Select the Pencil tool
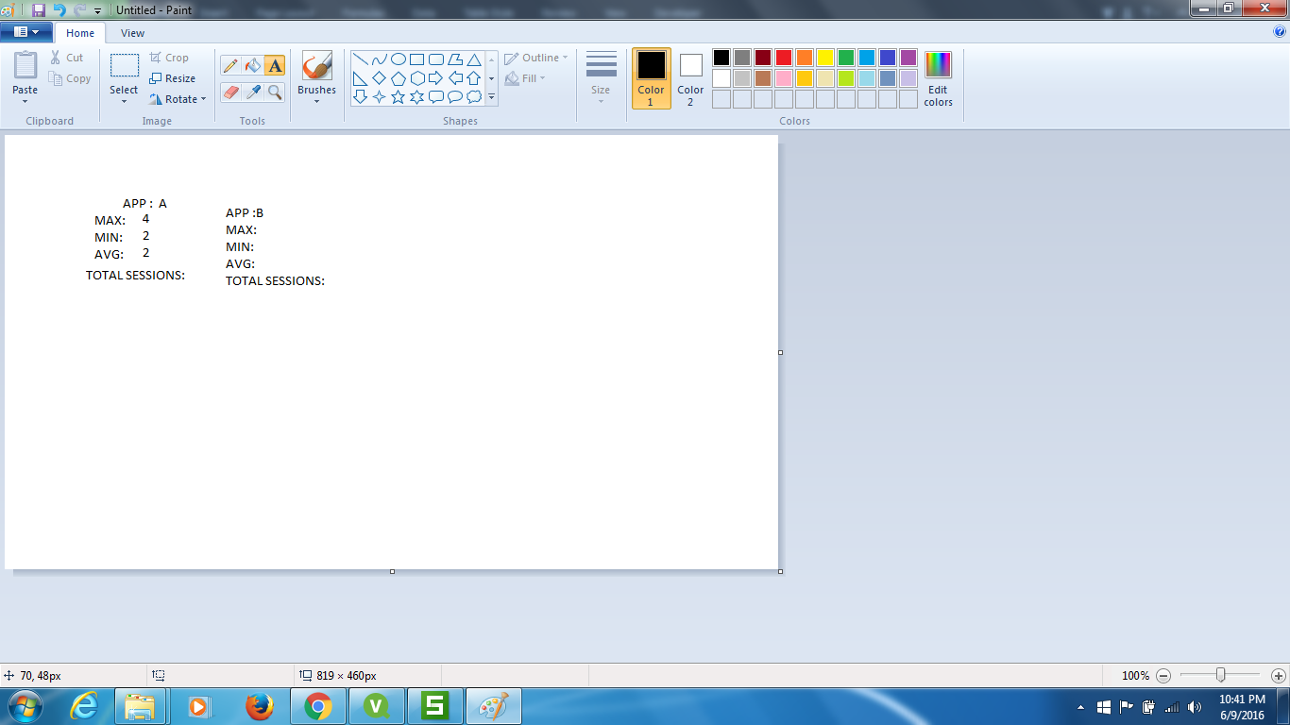The height and width of the screenshot is (725, 1290). (230, 65)
